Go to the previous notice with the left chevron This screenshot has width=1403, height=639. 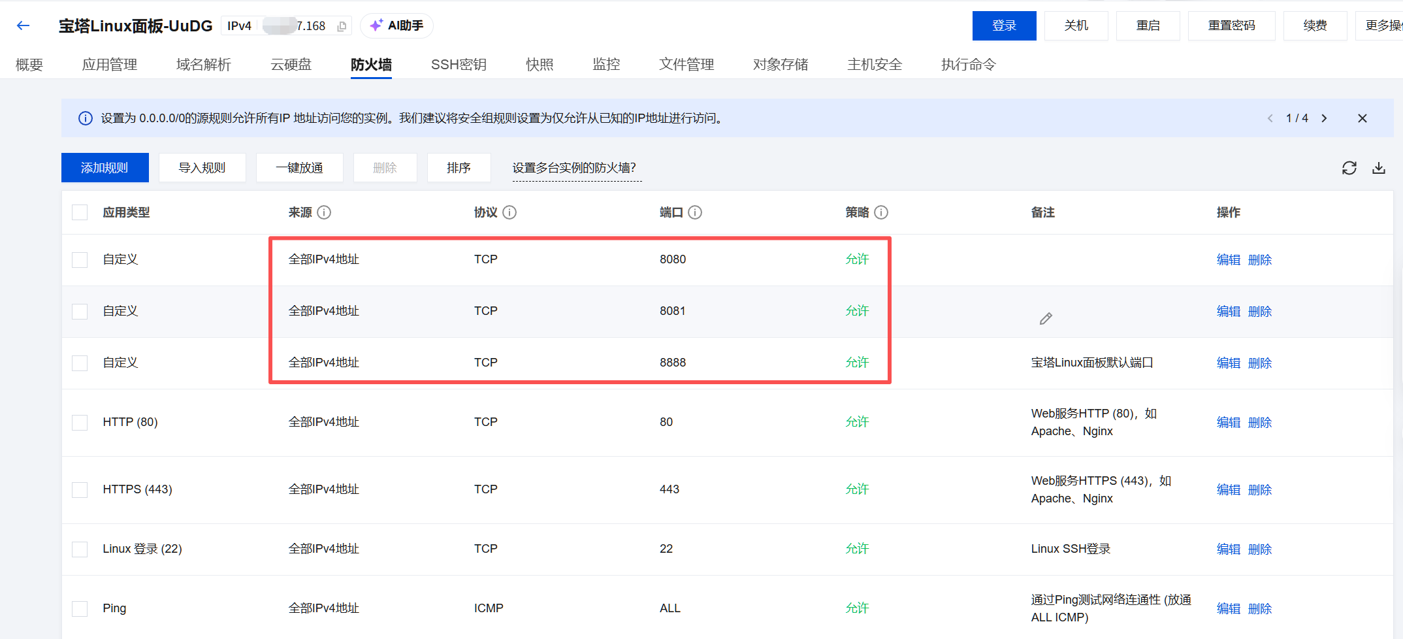1270,118
